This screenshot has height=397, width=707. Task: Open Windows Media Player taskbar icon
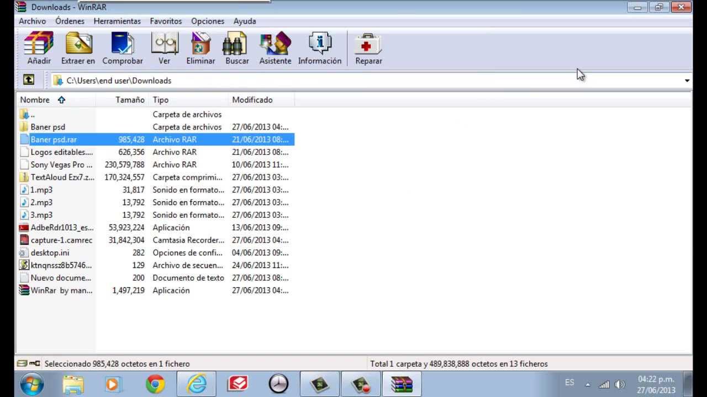[113, 384]
